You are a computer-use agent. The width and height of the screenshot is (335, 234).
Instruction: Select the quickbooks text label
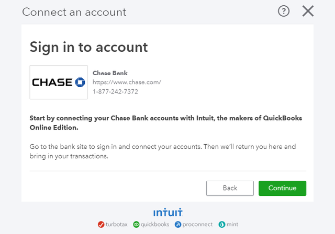(155, 225)
